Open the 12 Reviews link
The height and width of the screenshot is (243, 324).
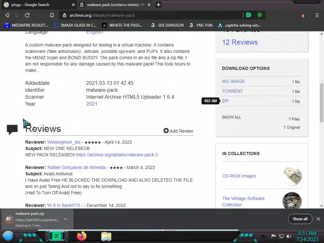click(x=240, y=42)
